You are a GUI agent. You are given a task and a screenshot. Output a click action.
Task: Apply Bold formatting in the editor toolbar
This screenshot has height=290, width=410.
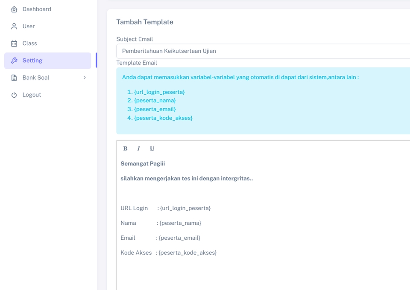(125, 148)
